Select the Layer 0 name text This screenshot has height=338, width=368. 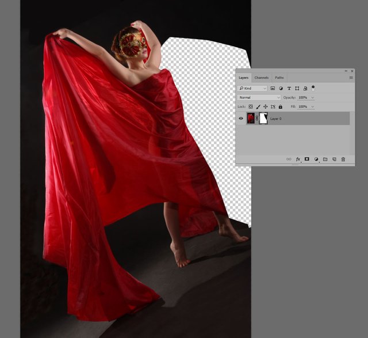point(275,119)
